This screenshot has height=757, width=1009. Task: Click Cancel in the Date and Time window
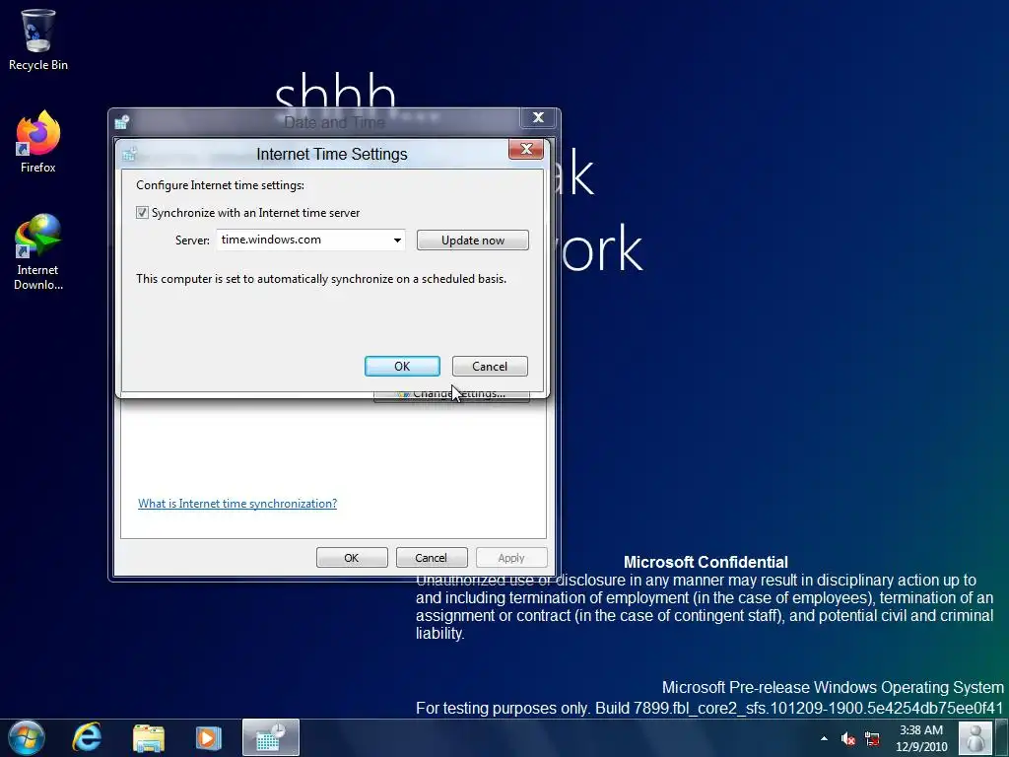tap(432, 558)
